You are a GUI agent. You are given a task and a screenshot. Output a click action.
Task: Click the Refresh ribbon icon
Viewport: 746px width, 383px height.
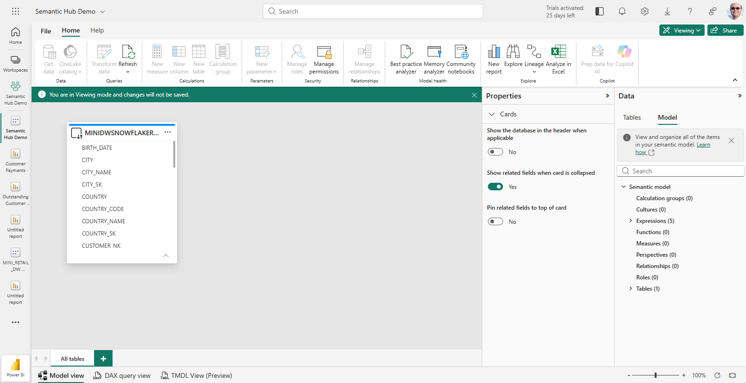pyautogui.click(x=128, y=59)
